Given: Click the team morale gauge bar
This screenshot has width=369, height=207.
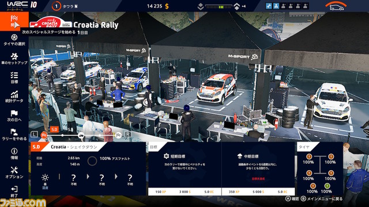Looking at the screenshot, I should (219, 7).
